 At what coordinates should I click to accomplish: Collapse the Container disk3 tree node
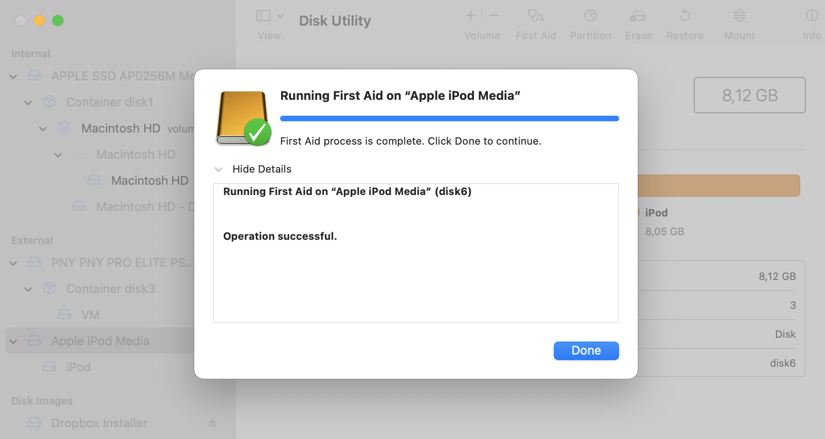pyautogui.click(x=28, y=289)
